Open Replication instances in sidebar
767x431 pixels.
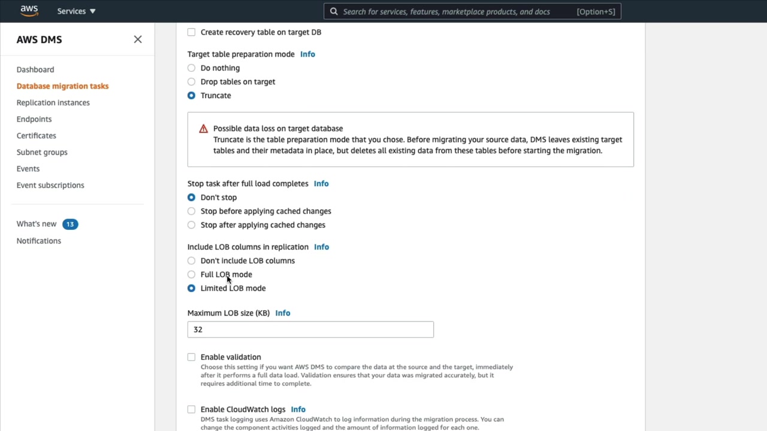(x=53, y=102)
